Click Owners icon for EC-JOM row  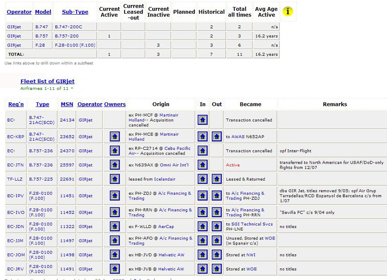pos(114,255)
